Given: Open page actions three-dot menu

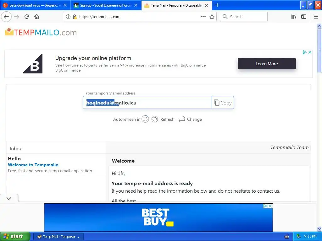Looking at the screenshot, I should point(203,17).
